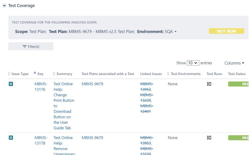Click the Test Coverage section title
Viewport: 249px width, 155px height.
point(22,5)
